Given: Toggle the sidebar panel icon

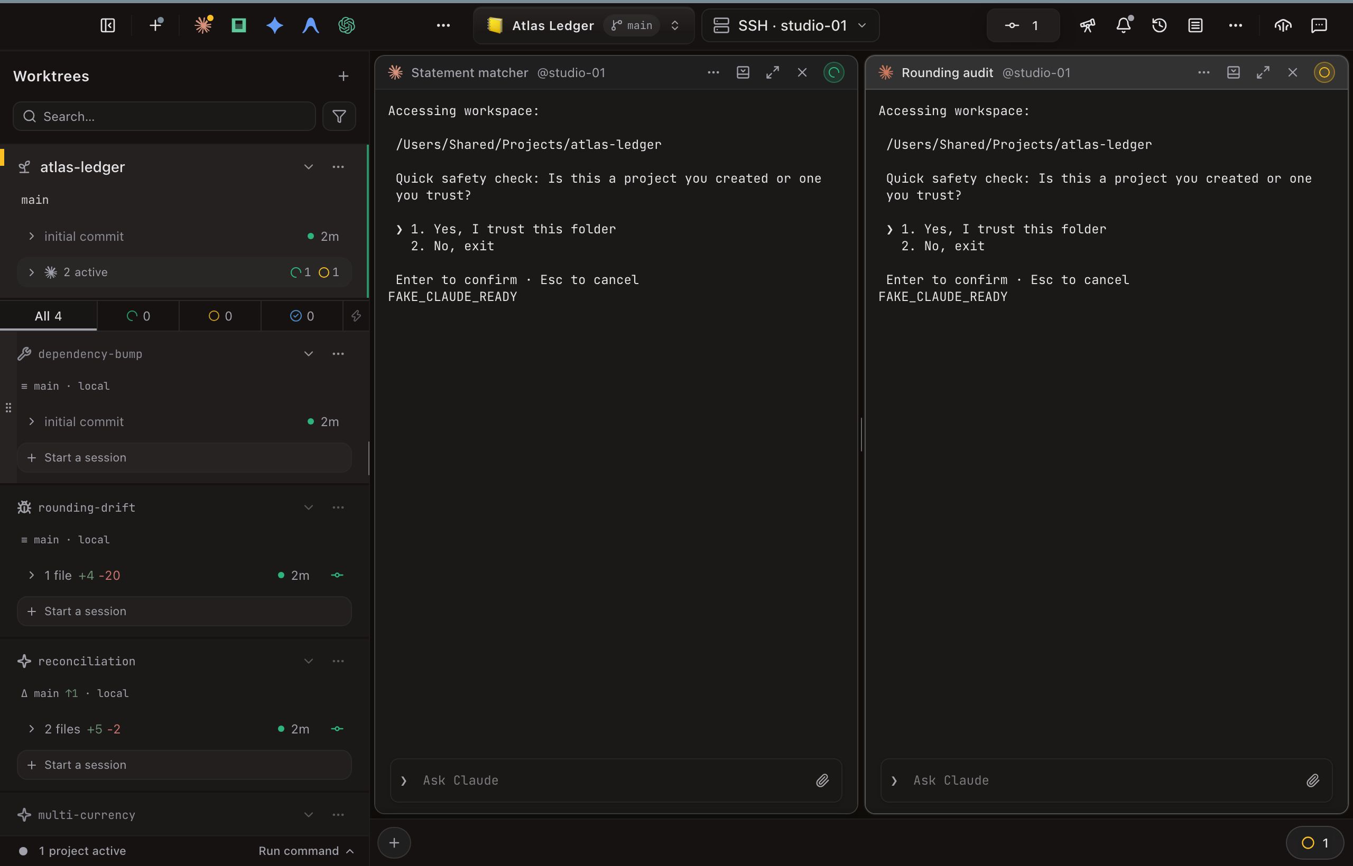Looking at the screenshot, I should (x=107, y=25).
